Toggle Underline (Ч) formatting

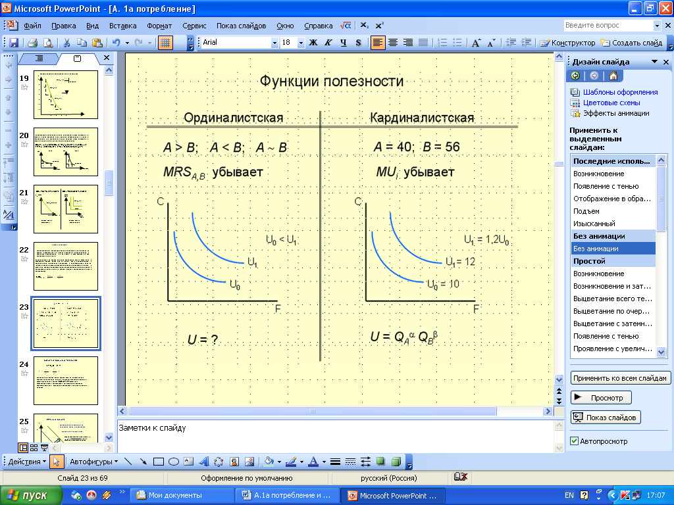coord(343,43)
